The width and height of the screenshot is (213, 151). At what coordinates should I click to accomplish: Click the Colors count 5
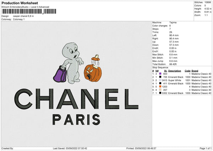point(205,6)
